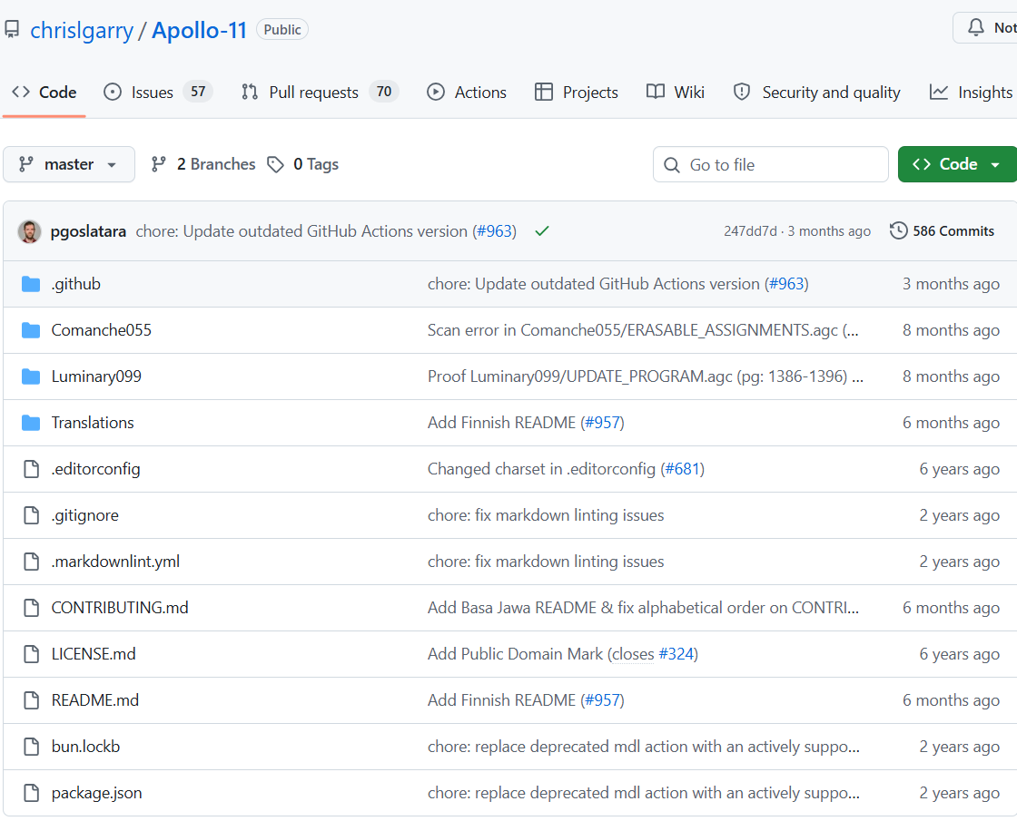Open the Luminary099 folder
This screenshot has height=821, width=1017.
point(96,376)
